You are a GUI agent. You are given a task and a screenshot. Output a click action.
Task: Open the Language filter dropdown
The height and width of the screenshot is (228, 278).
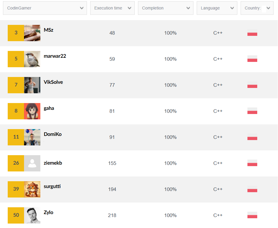(x=217, y=8)
